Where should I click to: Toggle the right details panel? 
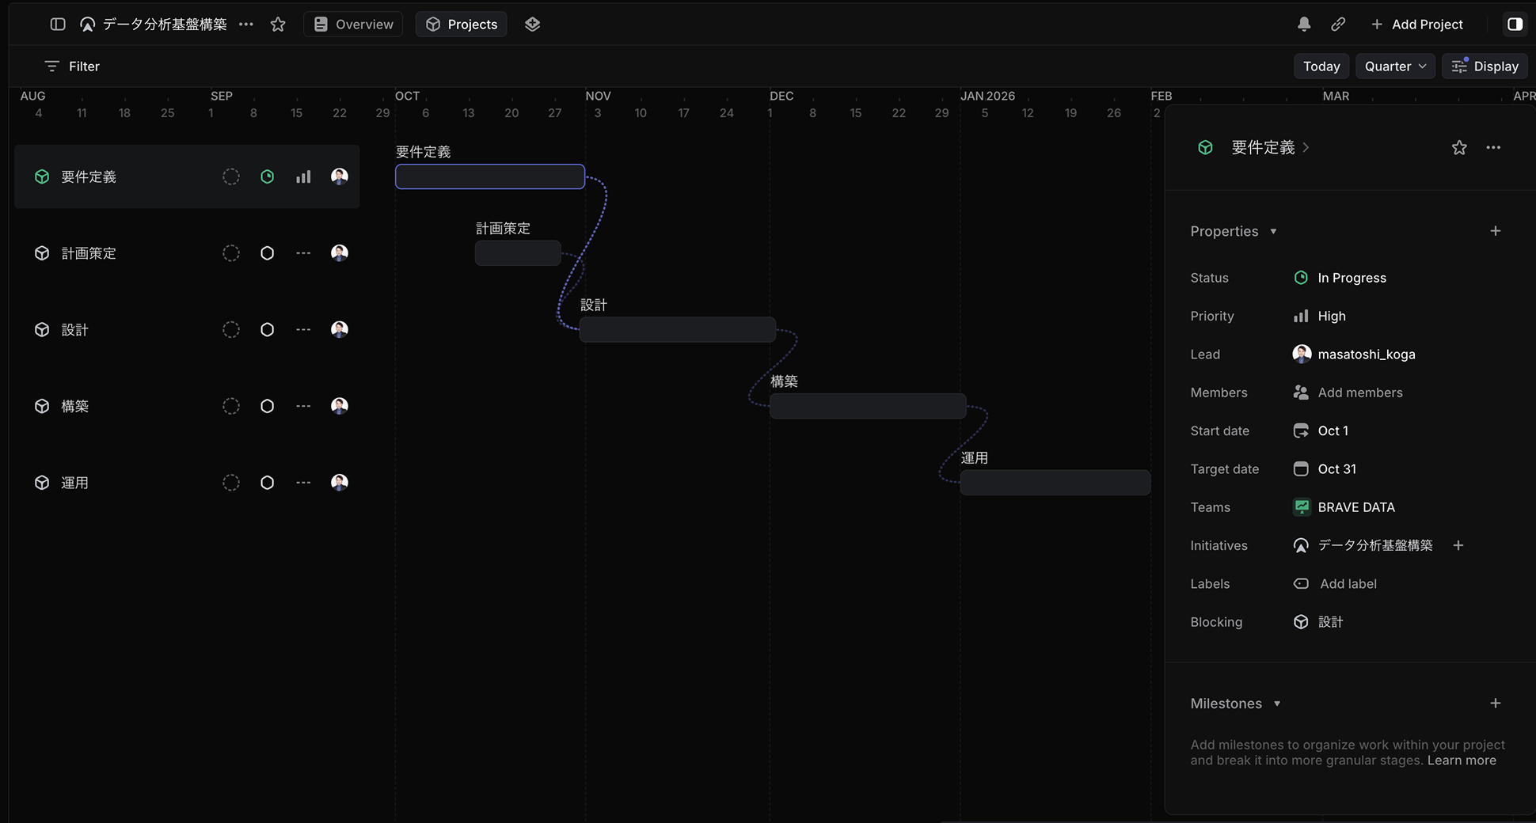tap(1515, 25)
